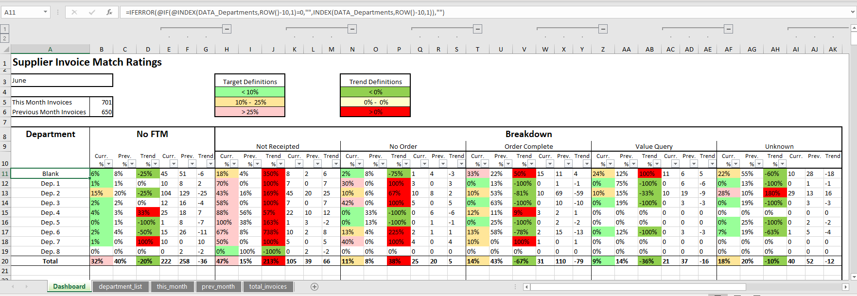The width and height of the screenshot is (857, 296).
Task: Click the formula bar Cancel X icon
Action: point(74,12)
